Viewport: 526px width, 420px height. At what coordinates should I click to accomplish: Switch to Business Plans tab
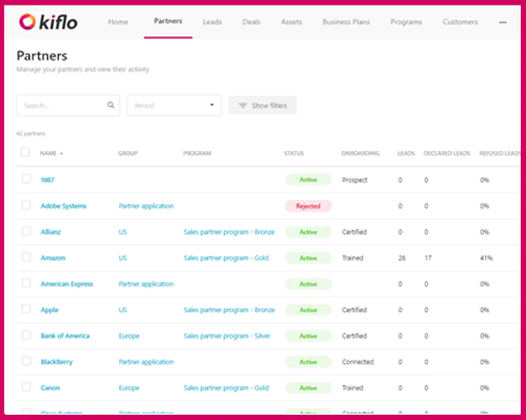point(346,22)
